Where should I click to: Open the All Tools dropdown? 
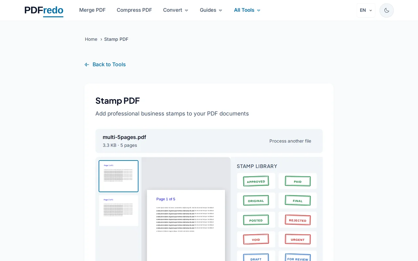[247, 10]
